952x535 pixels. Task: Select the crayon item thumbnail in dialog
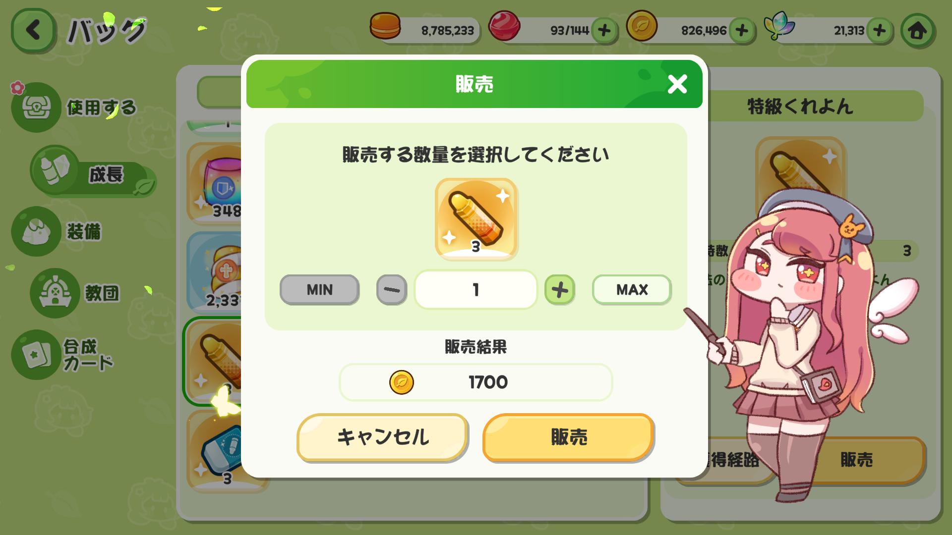(476, 218)
